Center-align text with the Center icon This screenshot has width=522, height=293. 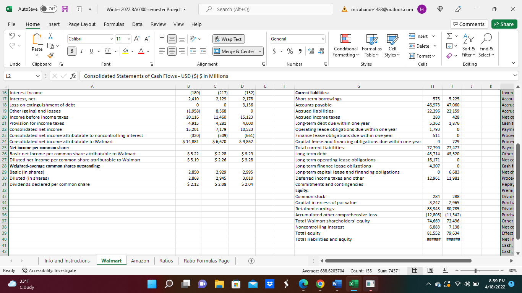pyautogui.click(x=172, y=51)
